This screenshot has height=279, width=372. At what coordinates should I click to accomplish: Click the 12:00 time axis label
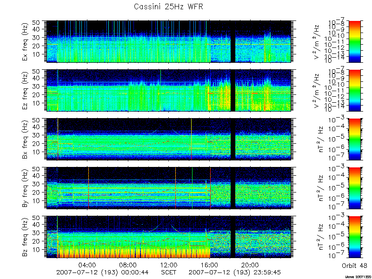point(169,265)
